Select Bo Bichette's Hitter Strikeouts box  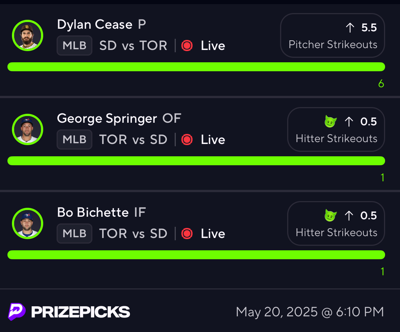pyautogui.click(x=336, y=223)
